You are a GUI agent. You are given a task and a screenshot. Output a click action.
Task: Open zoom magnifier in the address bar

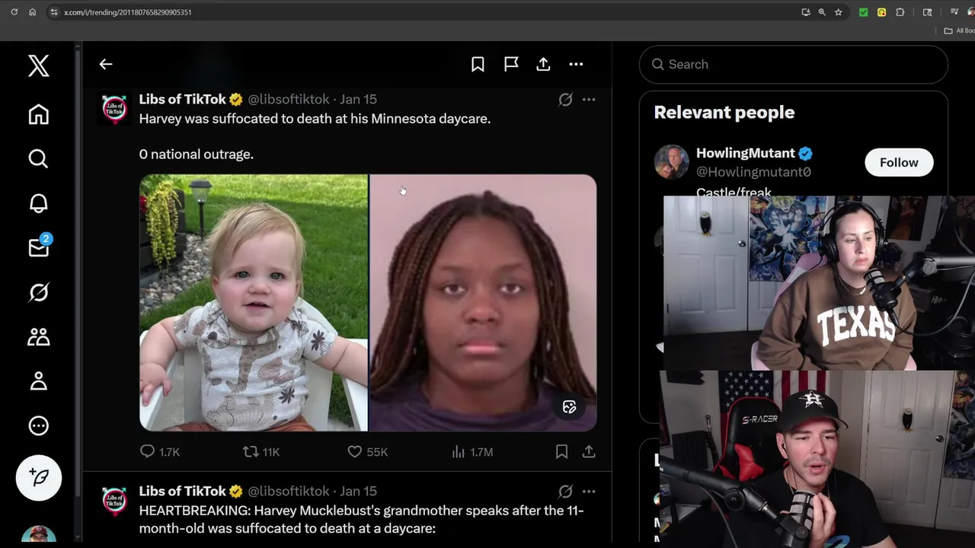(822, 12)
